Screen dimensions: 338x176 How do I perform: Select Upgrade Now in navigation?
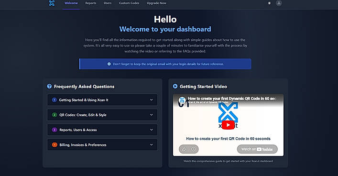tap(156, 3)
